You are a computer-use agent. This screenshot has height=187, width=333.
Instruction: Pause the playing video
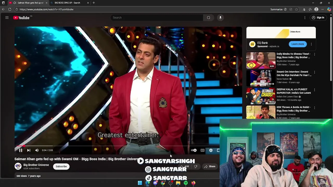[21, 150]
